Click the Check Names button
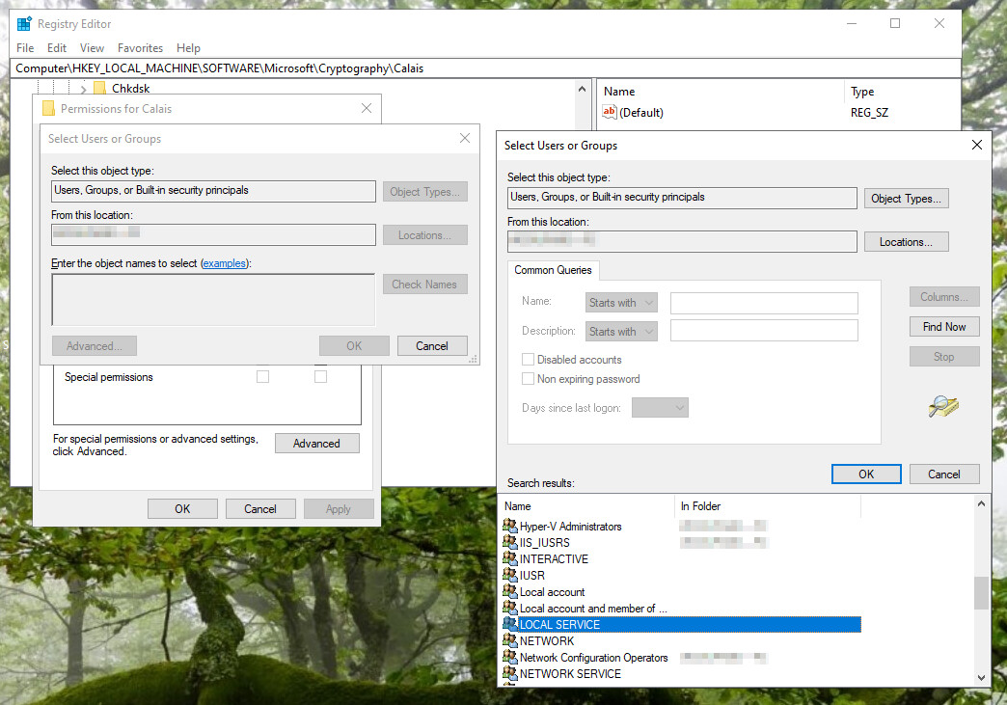Image resolution: width=1007 pixels, height=705 pixels. (425, 284)
